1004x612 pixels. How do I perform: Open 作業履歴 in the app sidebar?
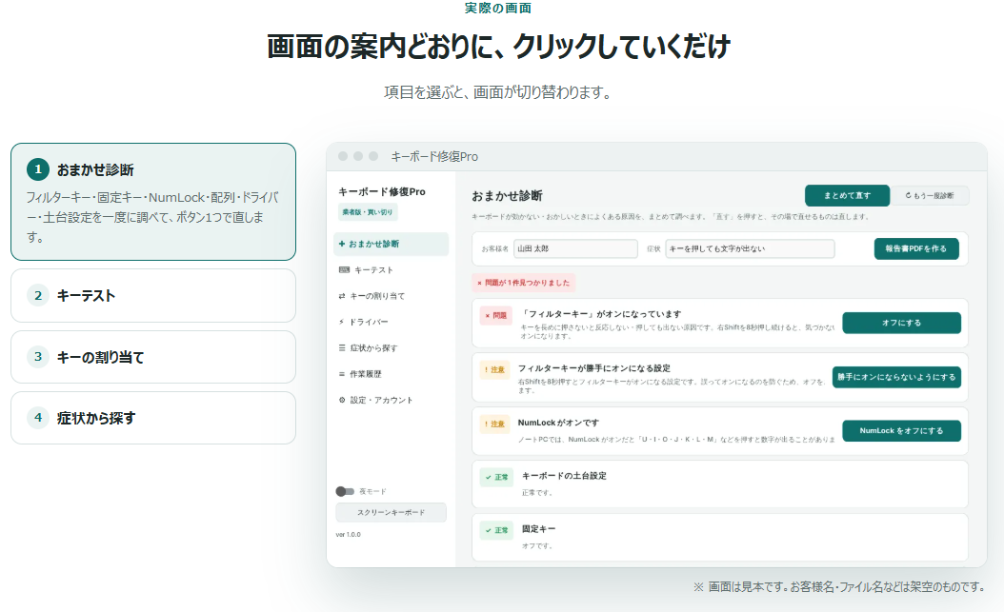click(x=392, y=374)
